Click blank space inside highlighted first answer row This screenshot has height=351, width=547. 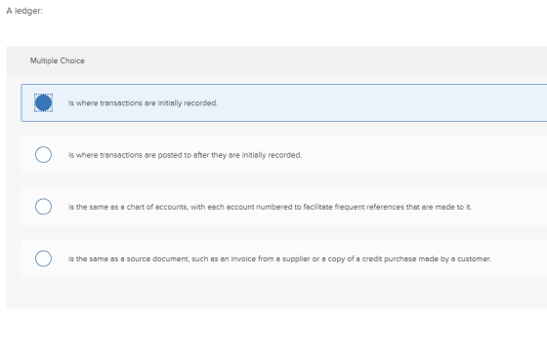pos(384,102)
